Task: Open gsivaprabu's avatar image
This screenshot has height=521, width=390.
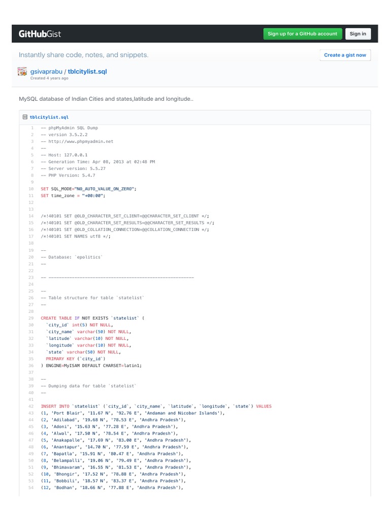Action: 23,72
